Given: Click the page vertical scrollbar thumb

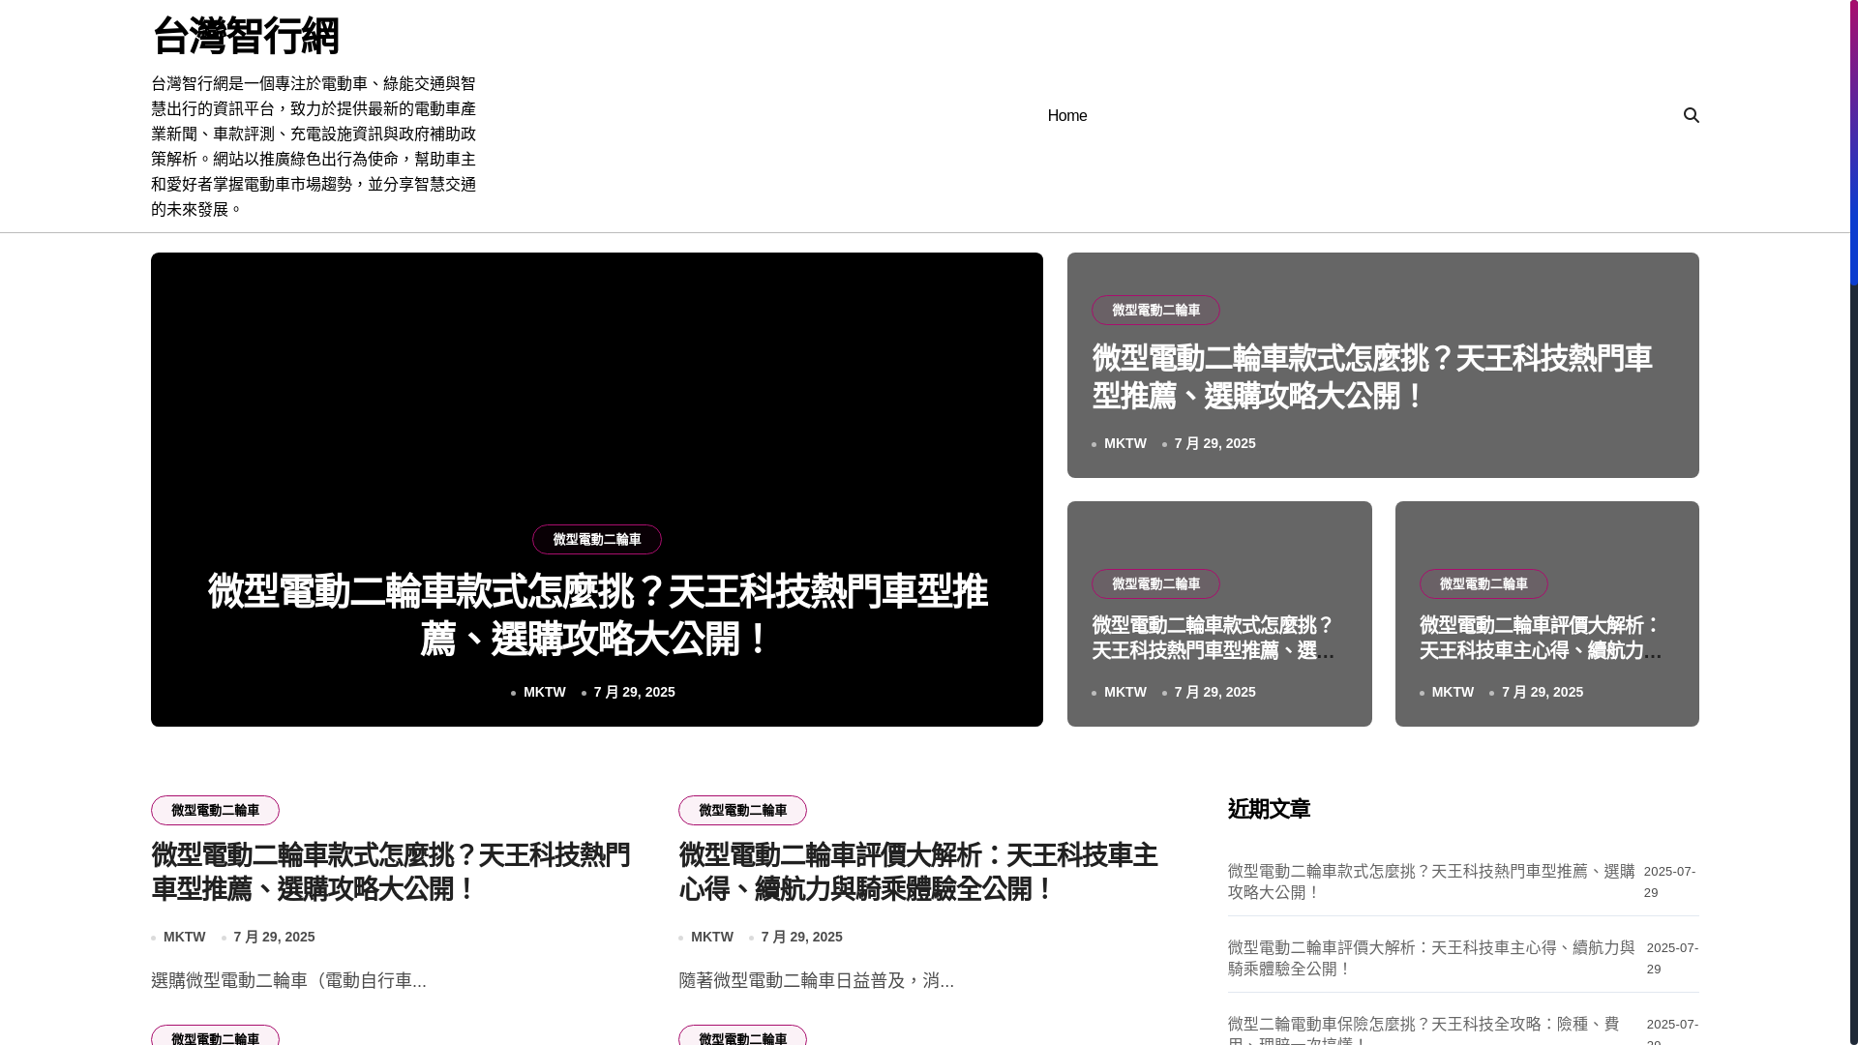Looking at the screenshot, I should [x=1853, y=143].
